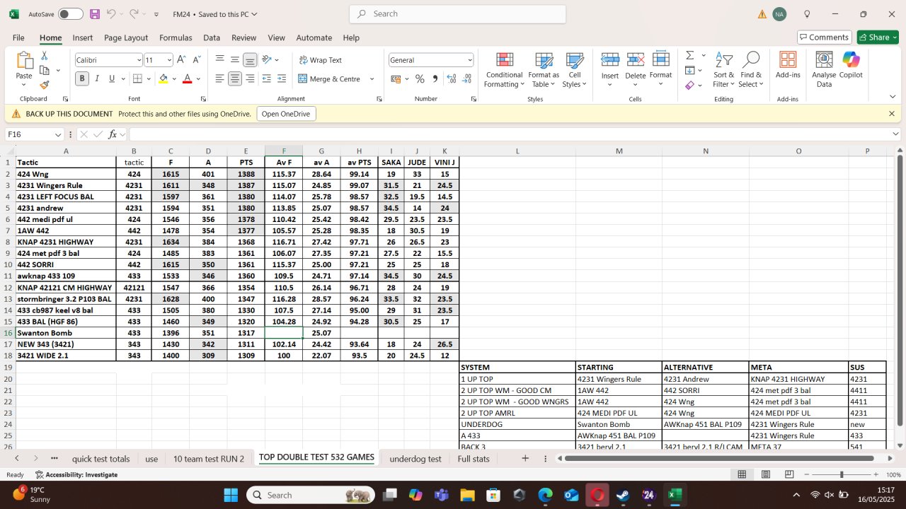Toggle Bold formatting button
This screenshot has width=906, height=509.
[82, 79]
